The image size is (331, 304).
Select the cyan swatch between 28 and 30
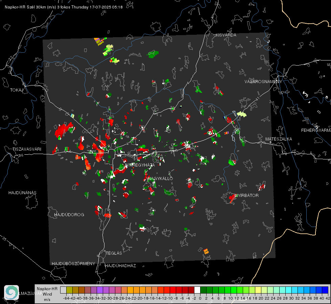[x=288, y=290]
